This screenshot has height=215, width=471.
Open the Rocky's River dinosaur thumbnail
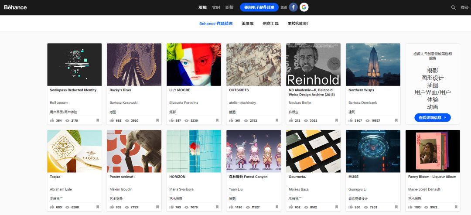click(134, 65)
